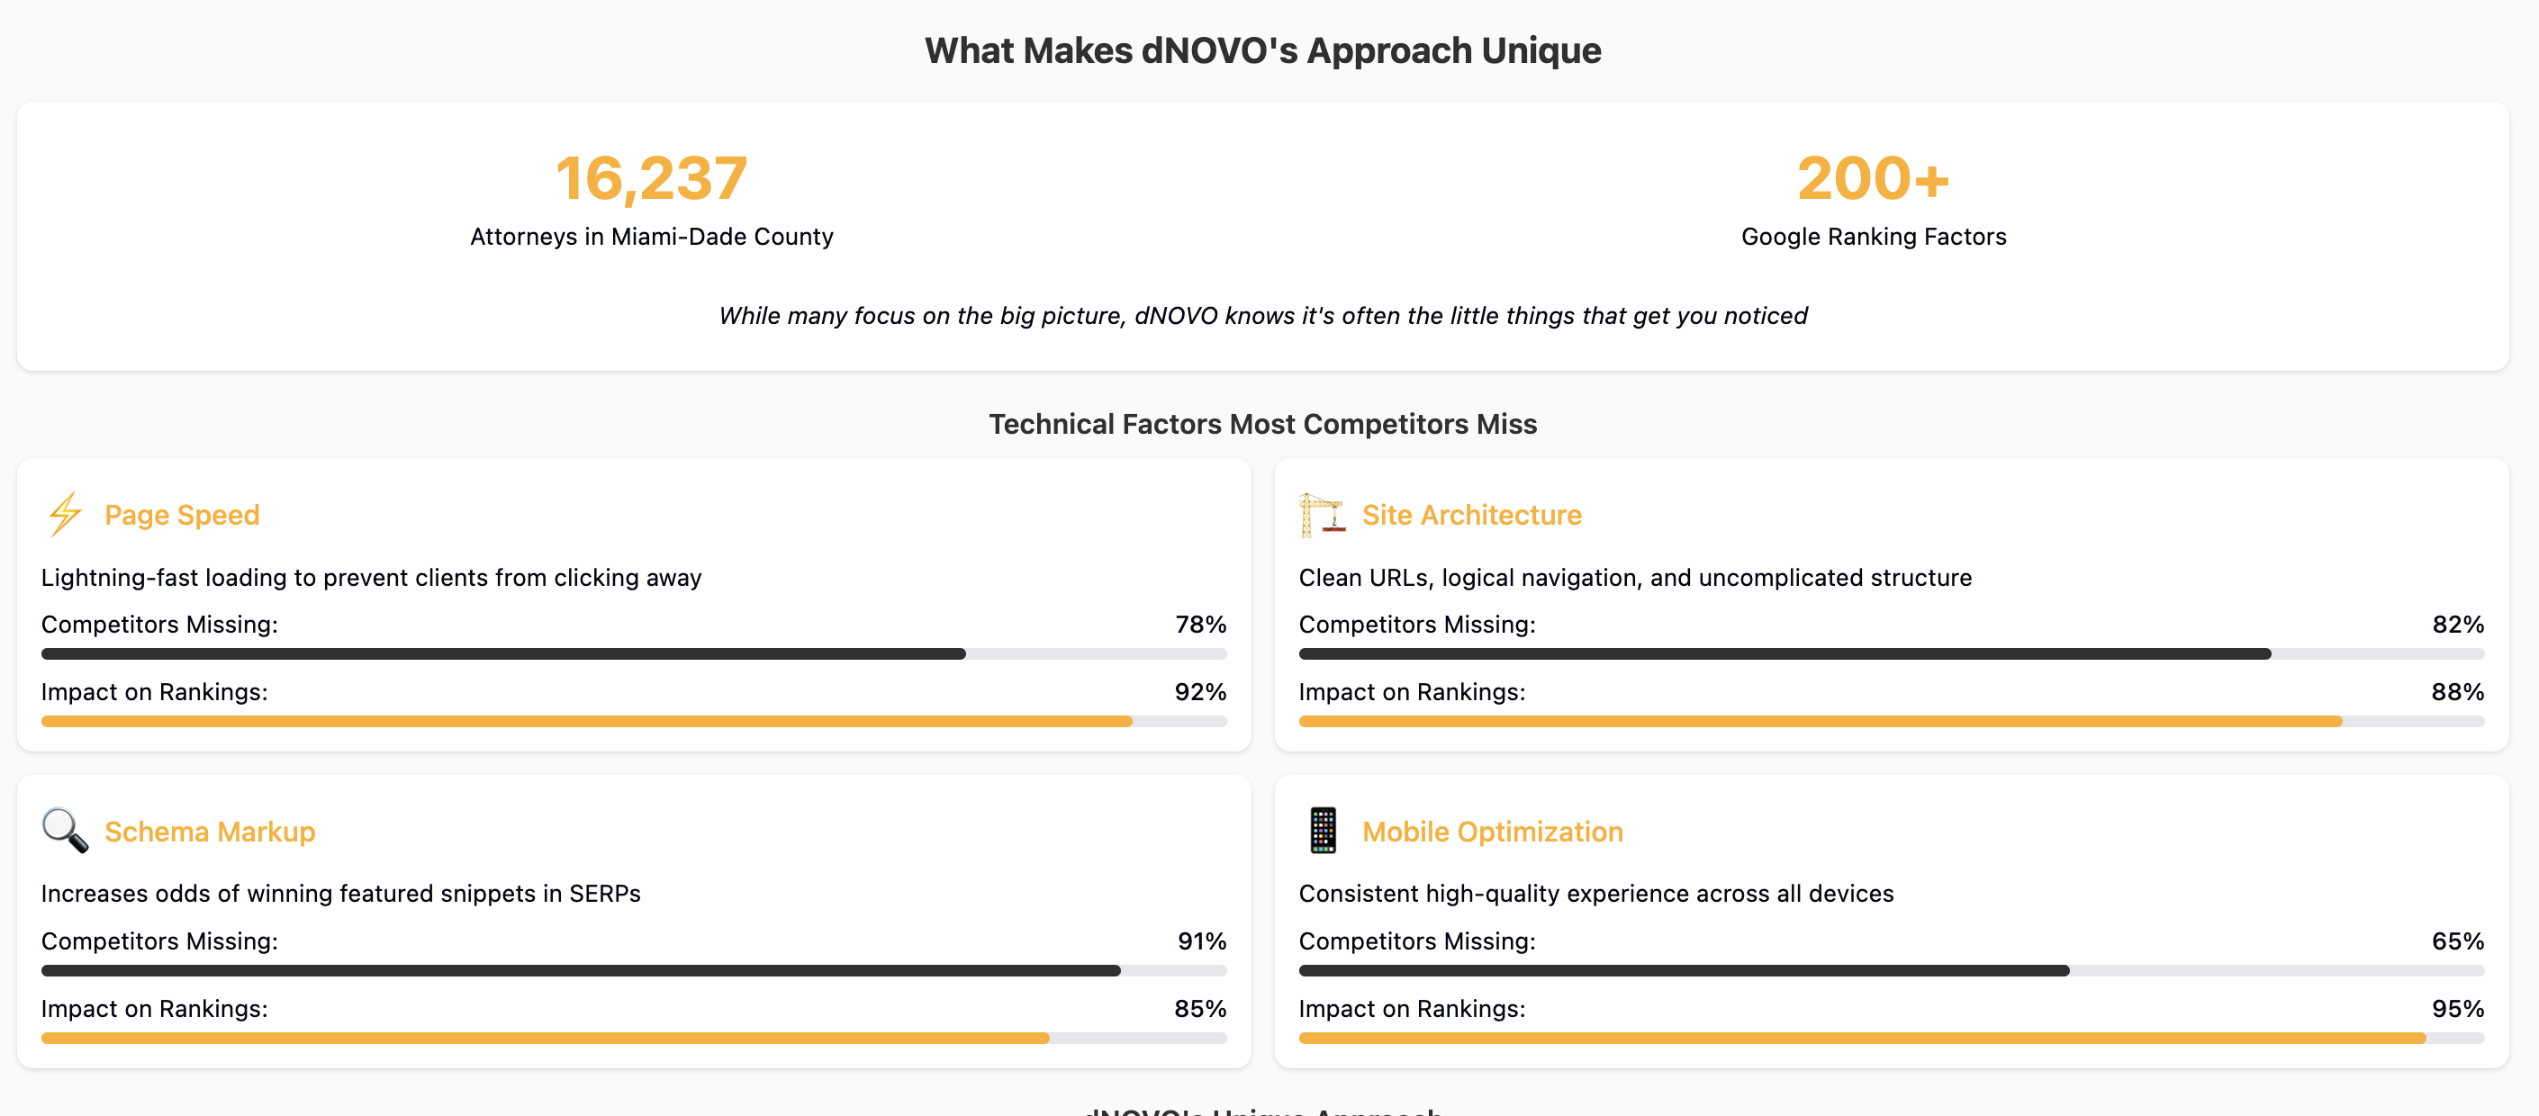Click the Mobile Optimization heading

[x=1492, y=832]
